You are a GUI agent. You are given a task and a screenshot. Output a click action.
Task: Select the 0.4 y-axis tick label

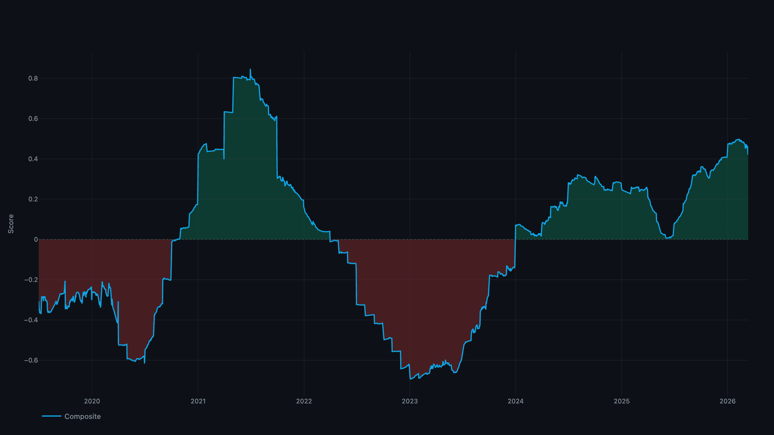[33, 159]
